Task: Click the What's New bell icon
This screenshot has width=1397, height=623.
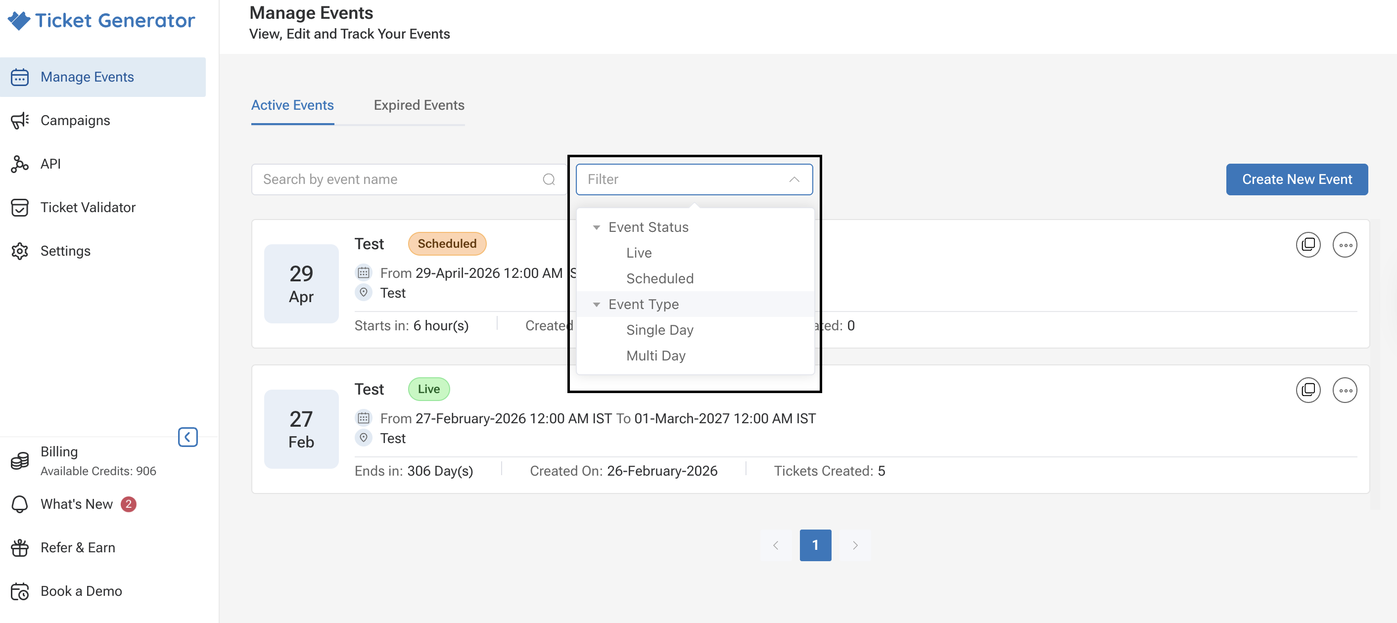Action: 20,504
